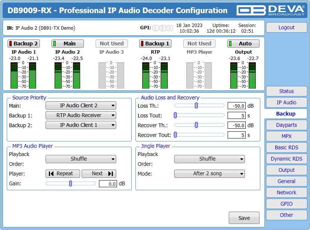Open the Dayparts tab
This screenshot has width=310, height=230.
click(x=286, y=125)
